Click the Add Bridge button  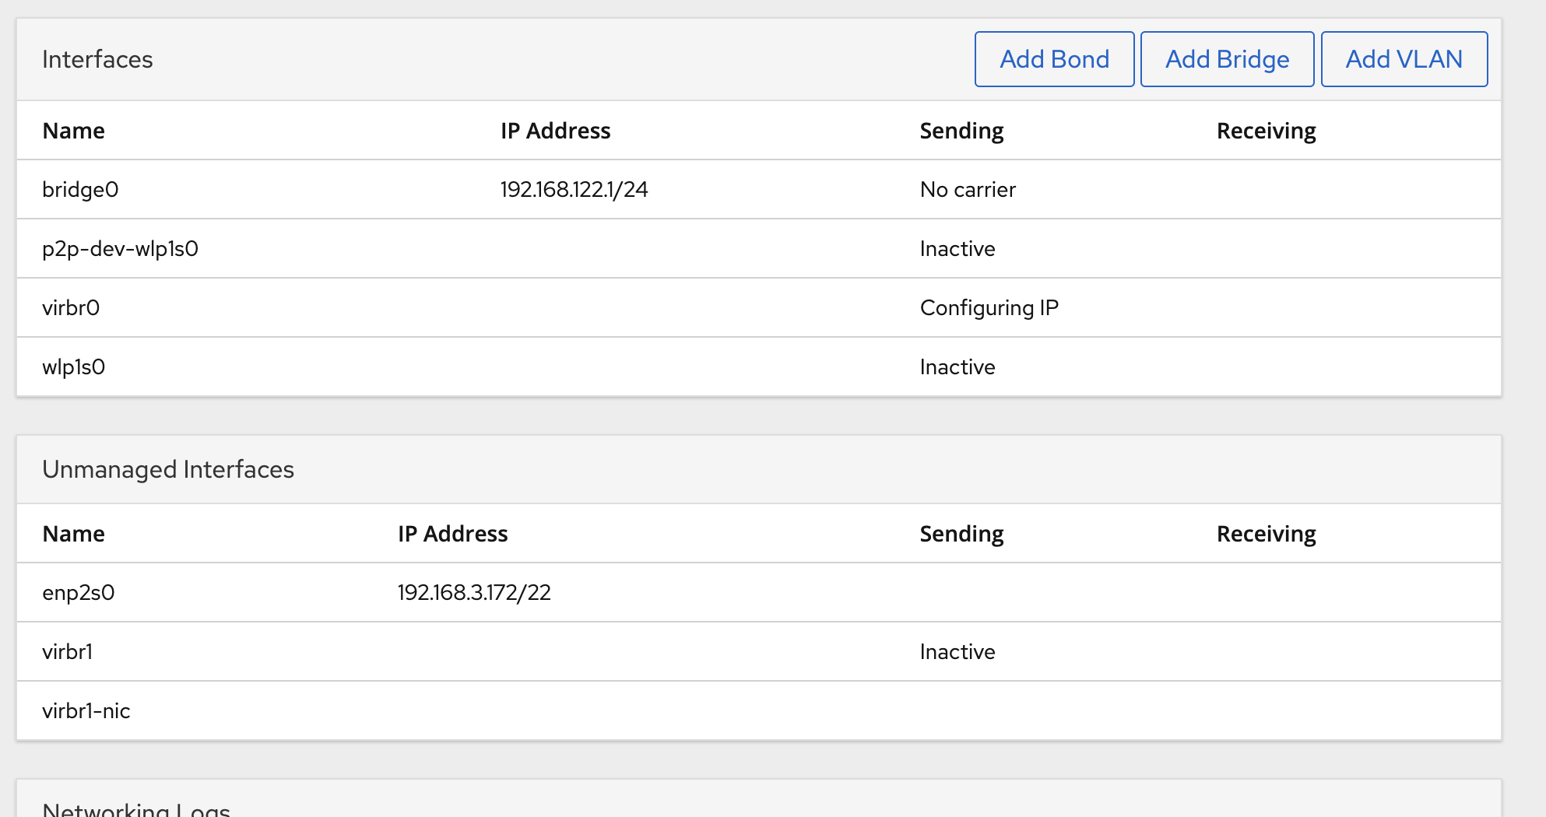(x=1227, y=59)
